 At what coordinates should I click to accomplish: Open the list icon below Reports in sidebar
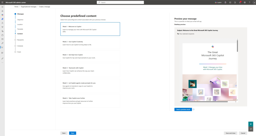pyautogui.click(x=2, y=53)
